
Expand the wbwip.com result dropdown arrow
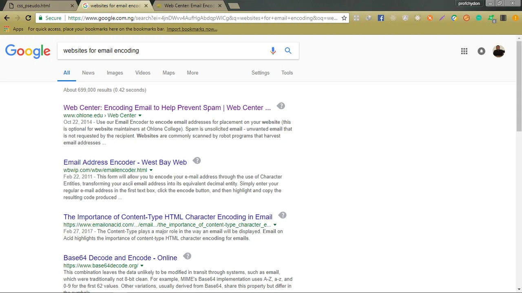151,170
